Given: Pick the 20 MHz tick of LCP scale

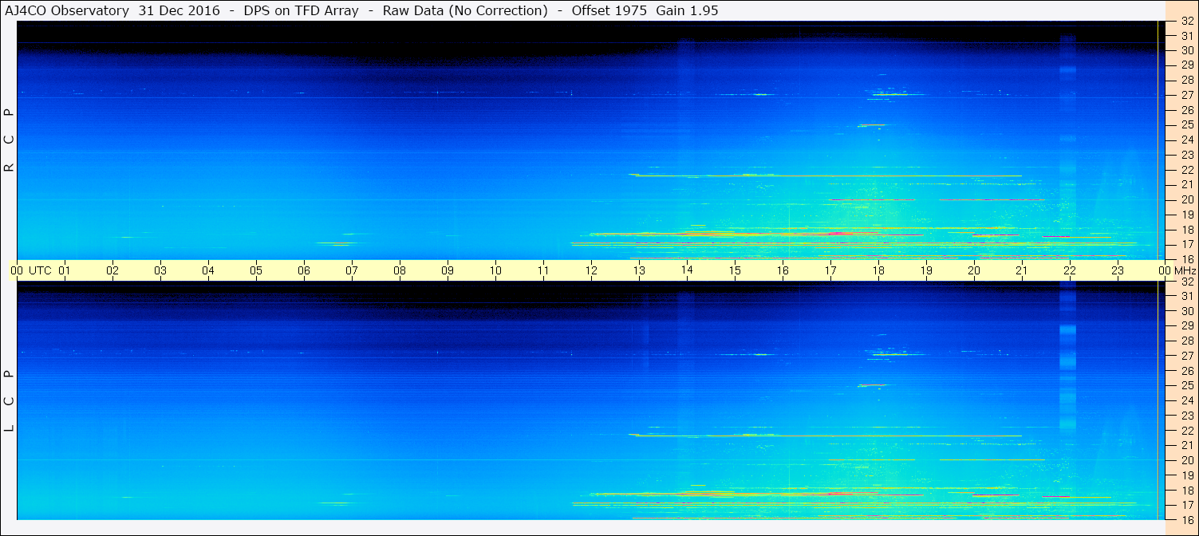Looking at the screenshot, I should (x=1187, y=460).
